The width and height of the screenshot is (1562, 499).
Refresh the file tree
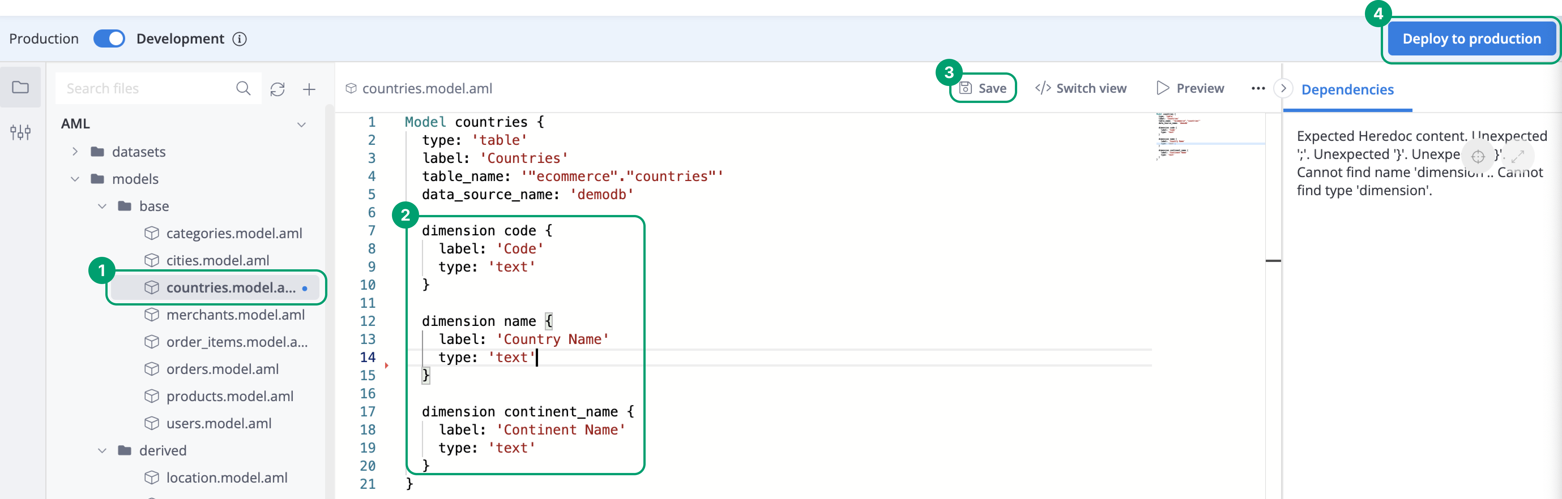point(277,89)
